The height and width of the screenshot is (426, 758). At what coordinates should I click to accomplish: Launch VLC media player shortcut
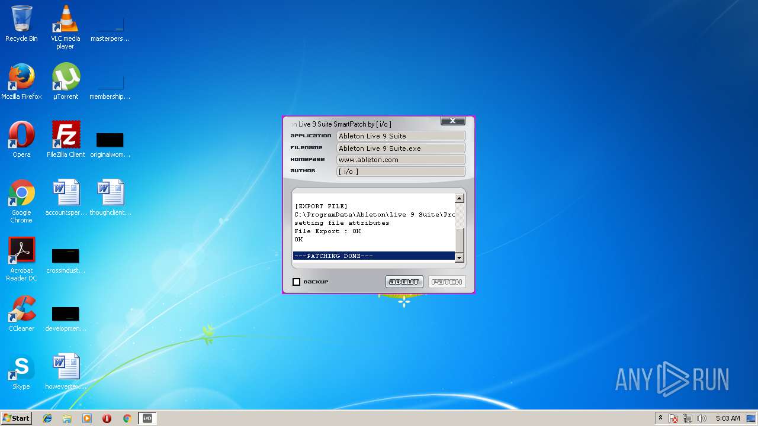click(x=65, y=27)
